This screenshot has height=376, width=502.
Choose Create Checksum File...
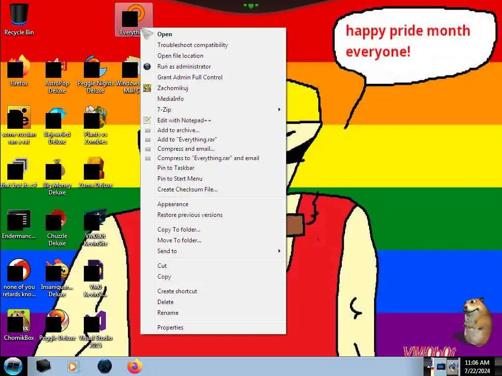point(213,189)
